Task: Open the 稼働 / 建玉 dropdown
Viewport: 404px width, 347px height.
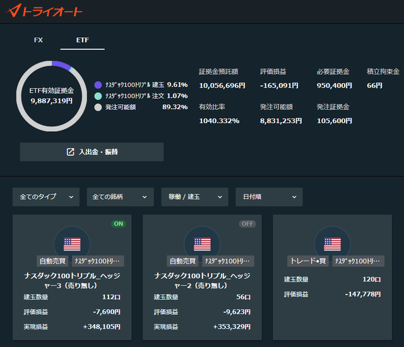Action: point(195,197)
